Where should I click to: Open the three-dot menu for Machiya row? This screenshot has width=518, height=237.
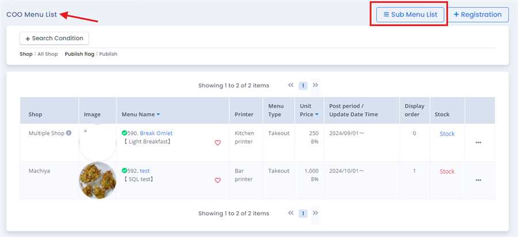[x=478, y=180]
